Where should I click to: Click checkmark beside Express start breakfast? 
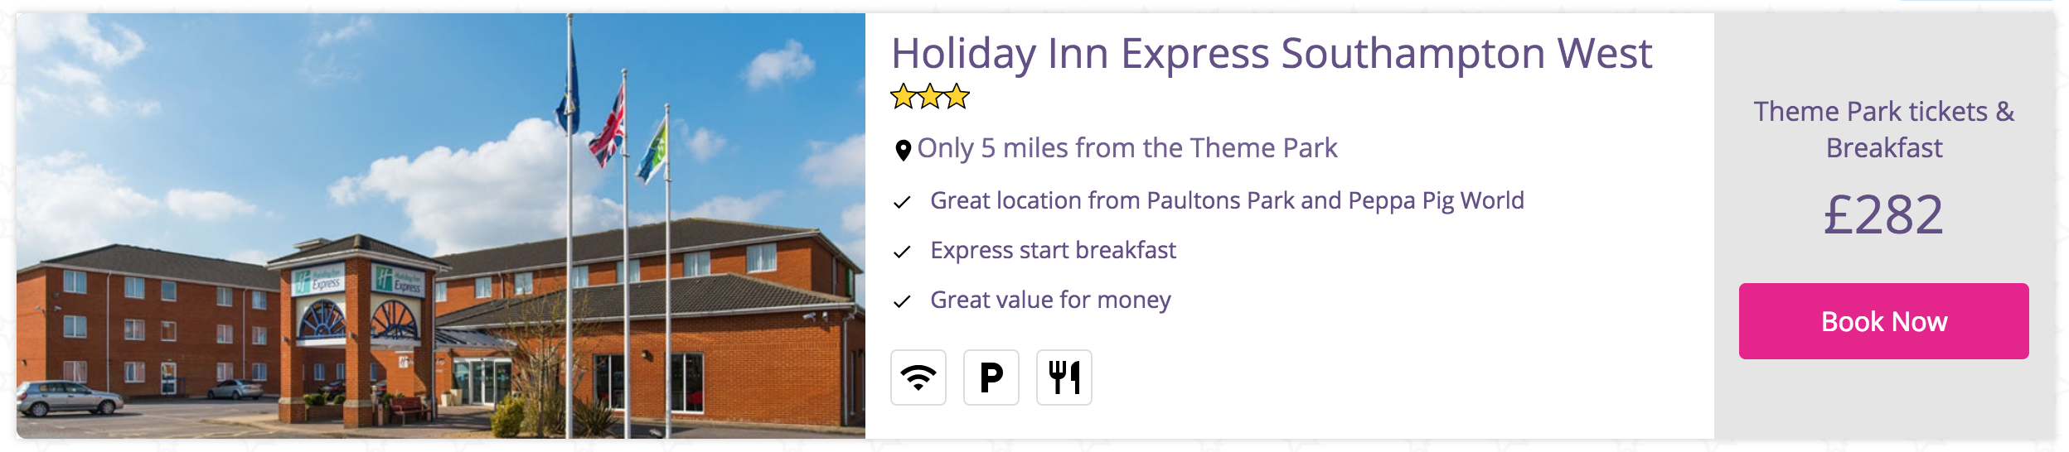(902, 252)
